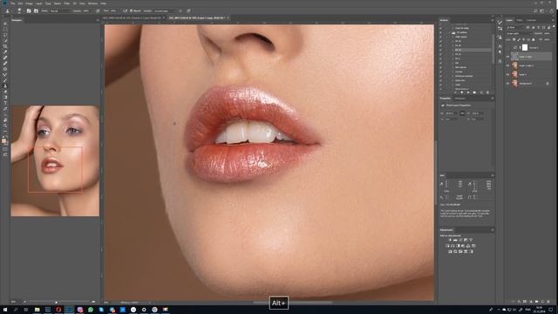Viewport: 558px width, 314px height.
Task: Toggle the width-height link in Properties panel
Action: pos(462,113)
